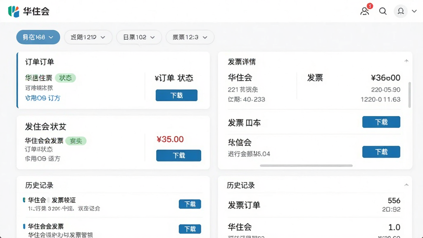Click 下载 next to 进行金额 row
The image size is (423, 238).
[381, 152]
